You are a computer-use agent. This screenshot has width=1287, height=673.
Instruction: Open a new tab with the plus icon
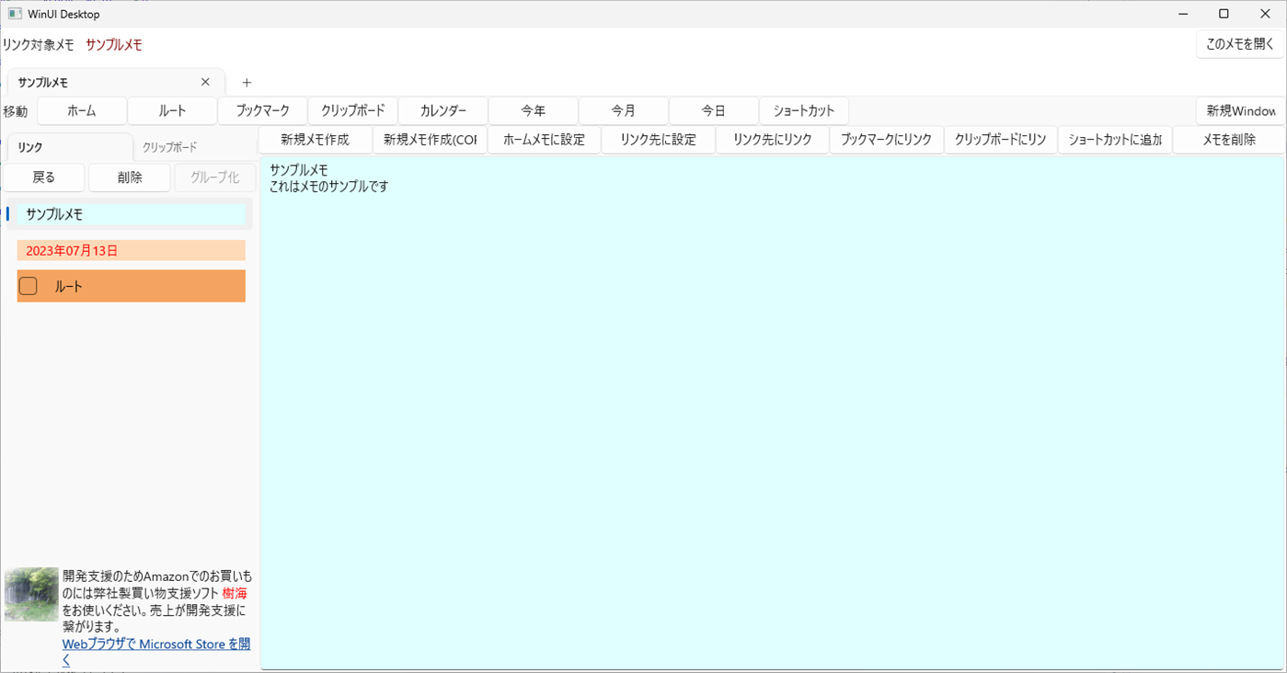point(247,82)
